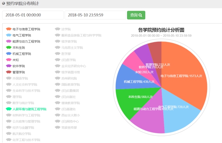Show the 理学院 legend series

[14, 97]
